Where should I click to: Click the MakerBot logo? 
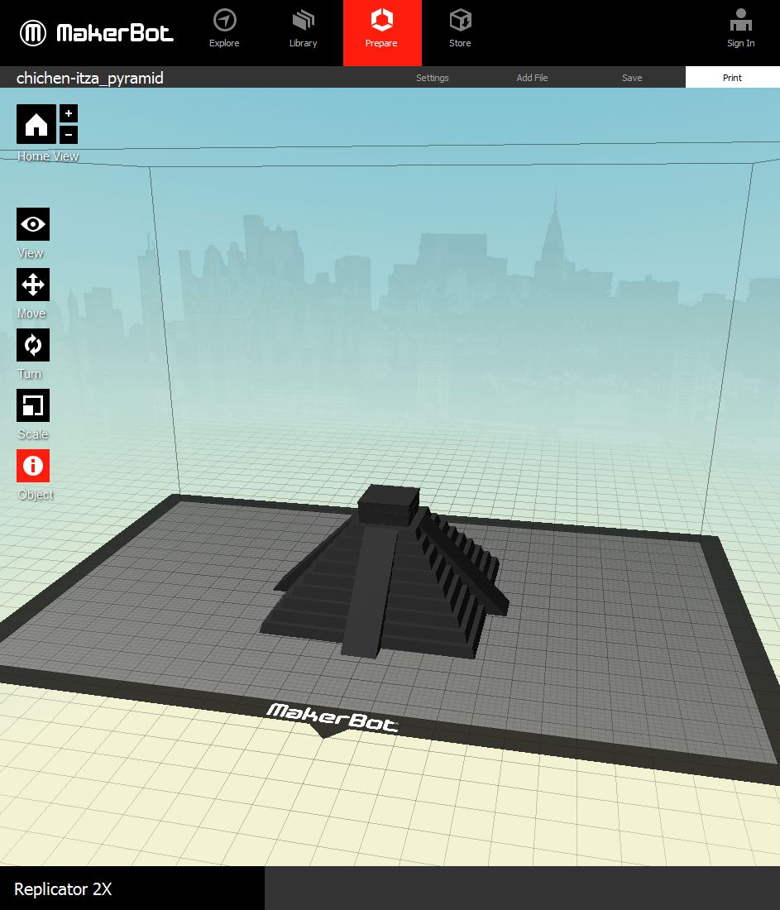coord(97,33)
